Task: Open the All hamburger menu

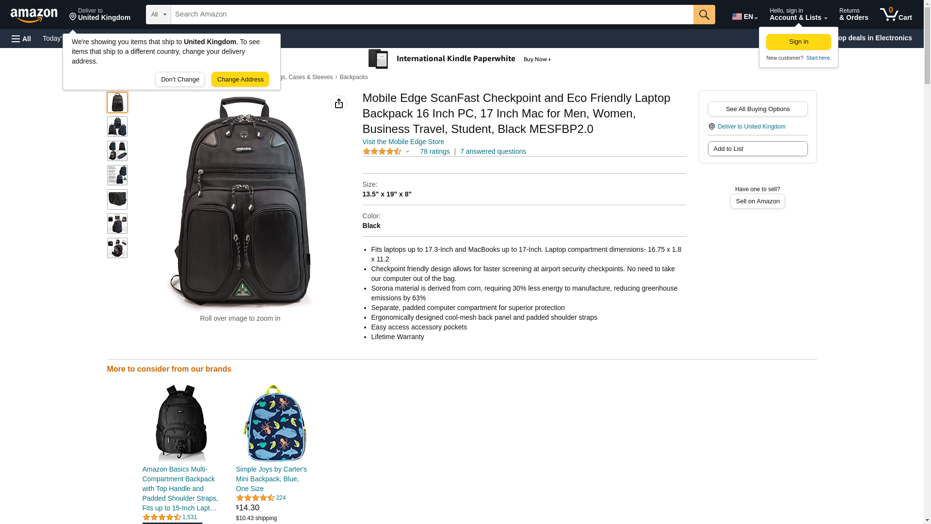Action: pyautogui.click(x=21, y=38)
